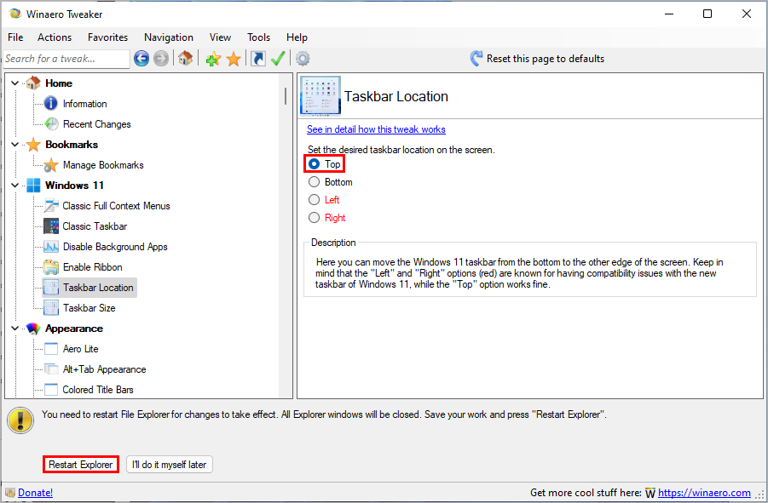Select Disable Background Apps in tree
Image resolution: width=768 pixels, height=503 pixels.
click(115, 247)
